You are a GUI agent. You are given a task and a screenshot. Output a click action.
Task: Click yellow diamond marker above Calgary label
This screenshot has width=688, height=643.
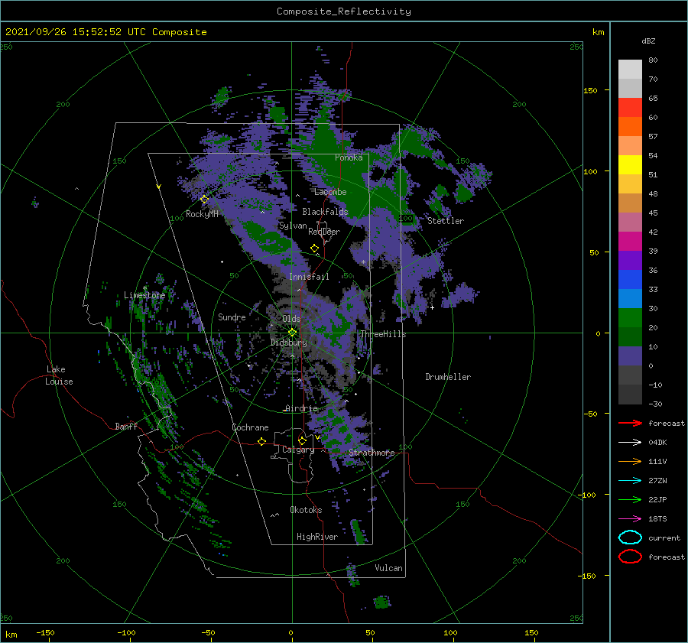[x=302, y=440]
